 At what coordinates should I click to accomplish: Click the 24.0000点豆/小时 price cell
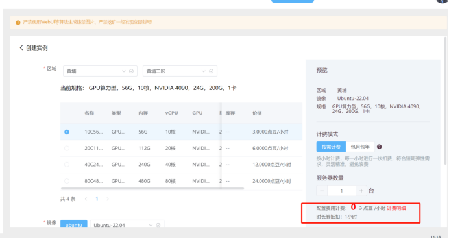[x=272, y=181]
